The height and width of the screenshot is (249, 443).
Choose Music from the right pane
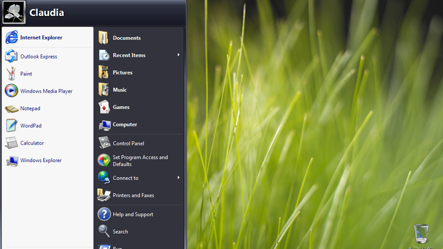click(x=120, y=90)
